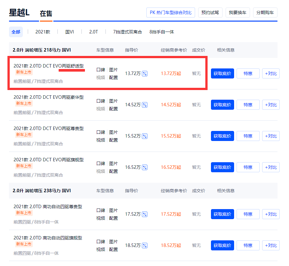Get 获取底价 for 两驱舒适型
Viewport: 289px width, 266px height.
click(x=223, y=73)
